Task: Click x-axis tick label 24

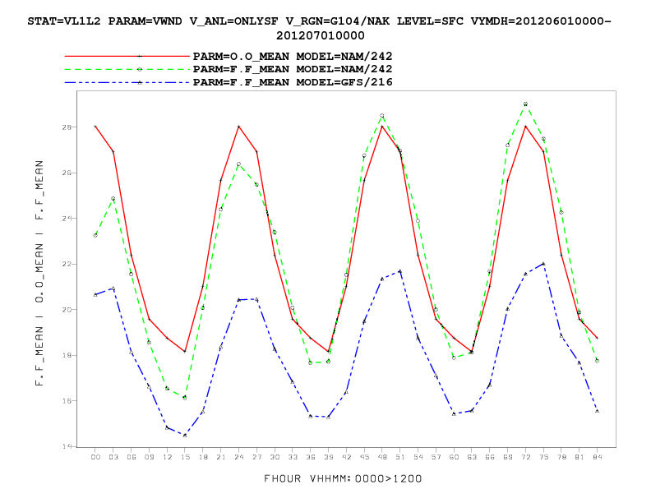Action: tap(238, 457)
